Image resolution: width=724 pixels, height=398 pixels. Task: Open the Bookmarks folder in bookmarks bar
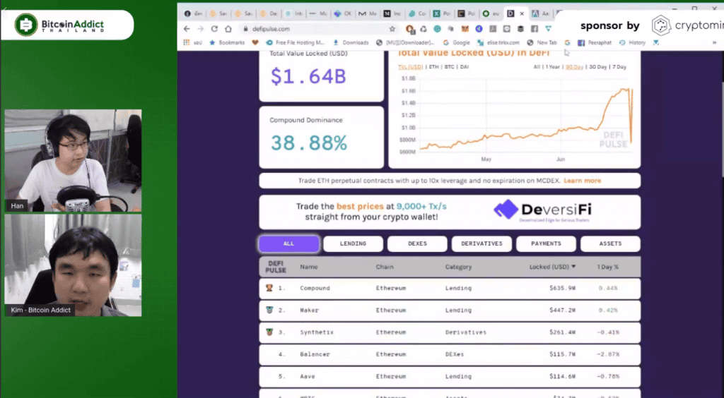coord(227,42)
